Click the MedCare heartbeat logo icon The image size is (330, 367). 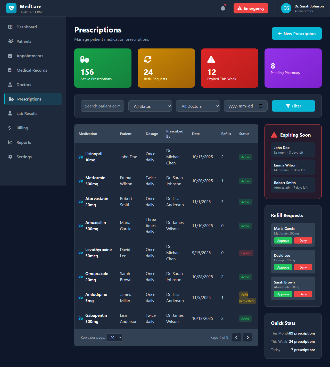point(11,8)
